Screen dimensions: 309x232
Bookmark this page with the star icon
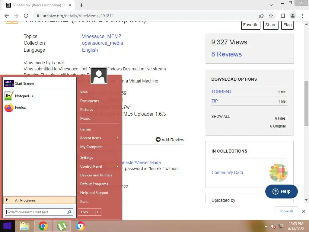[271, 16]
